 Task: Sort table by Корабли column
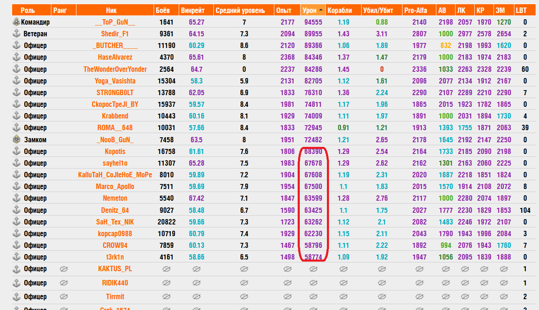[343, 10]
